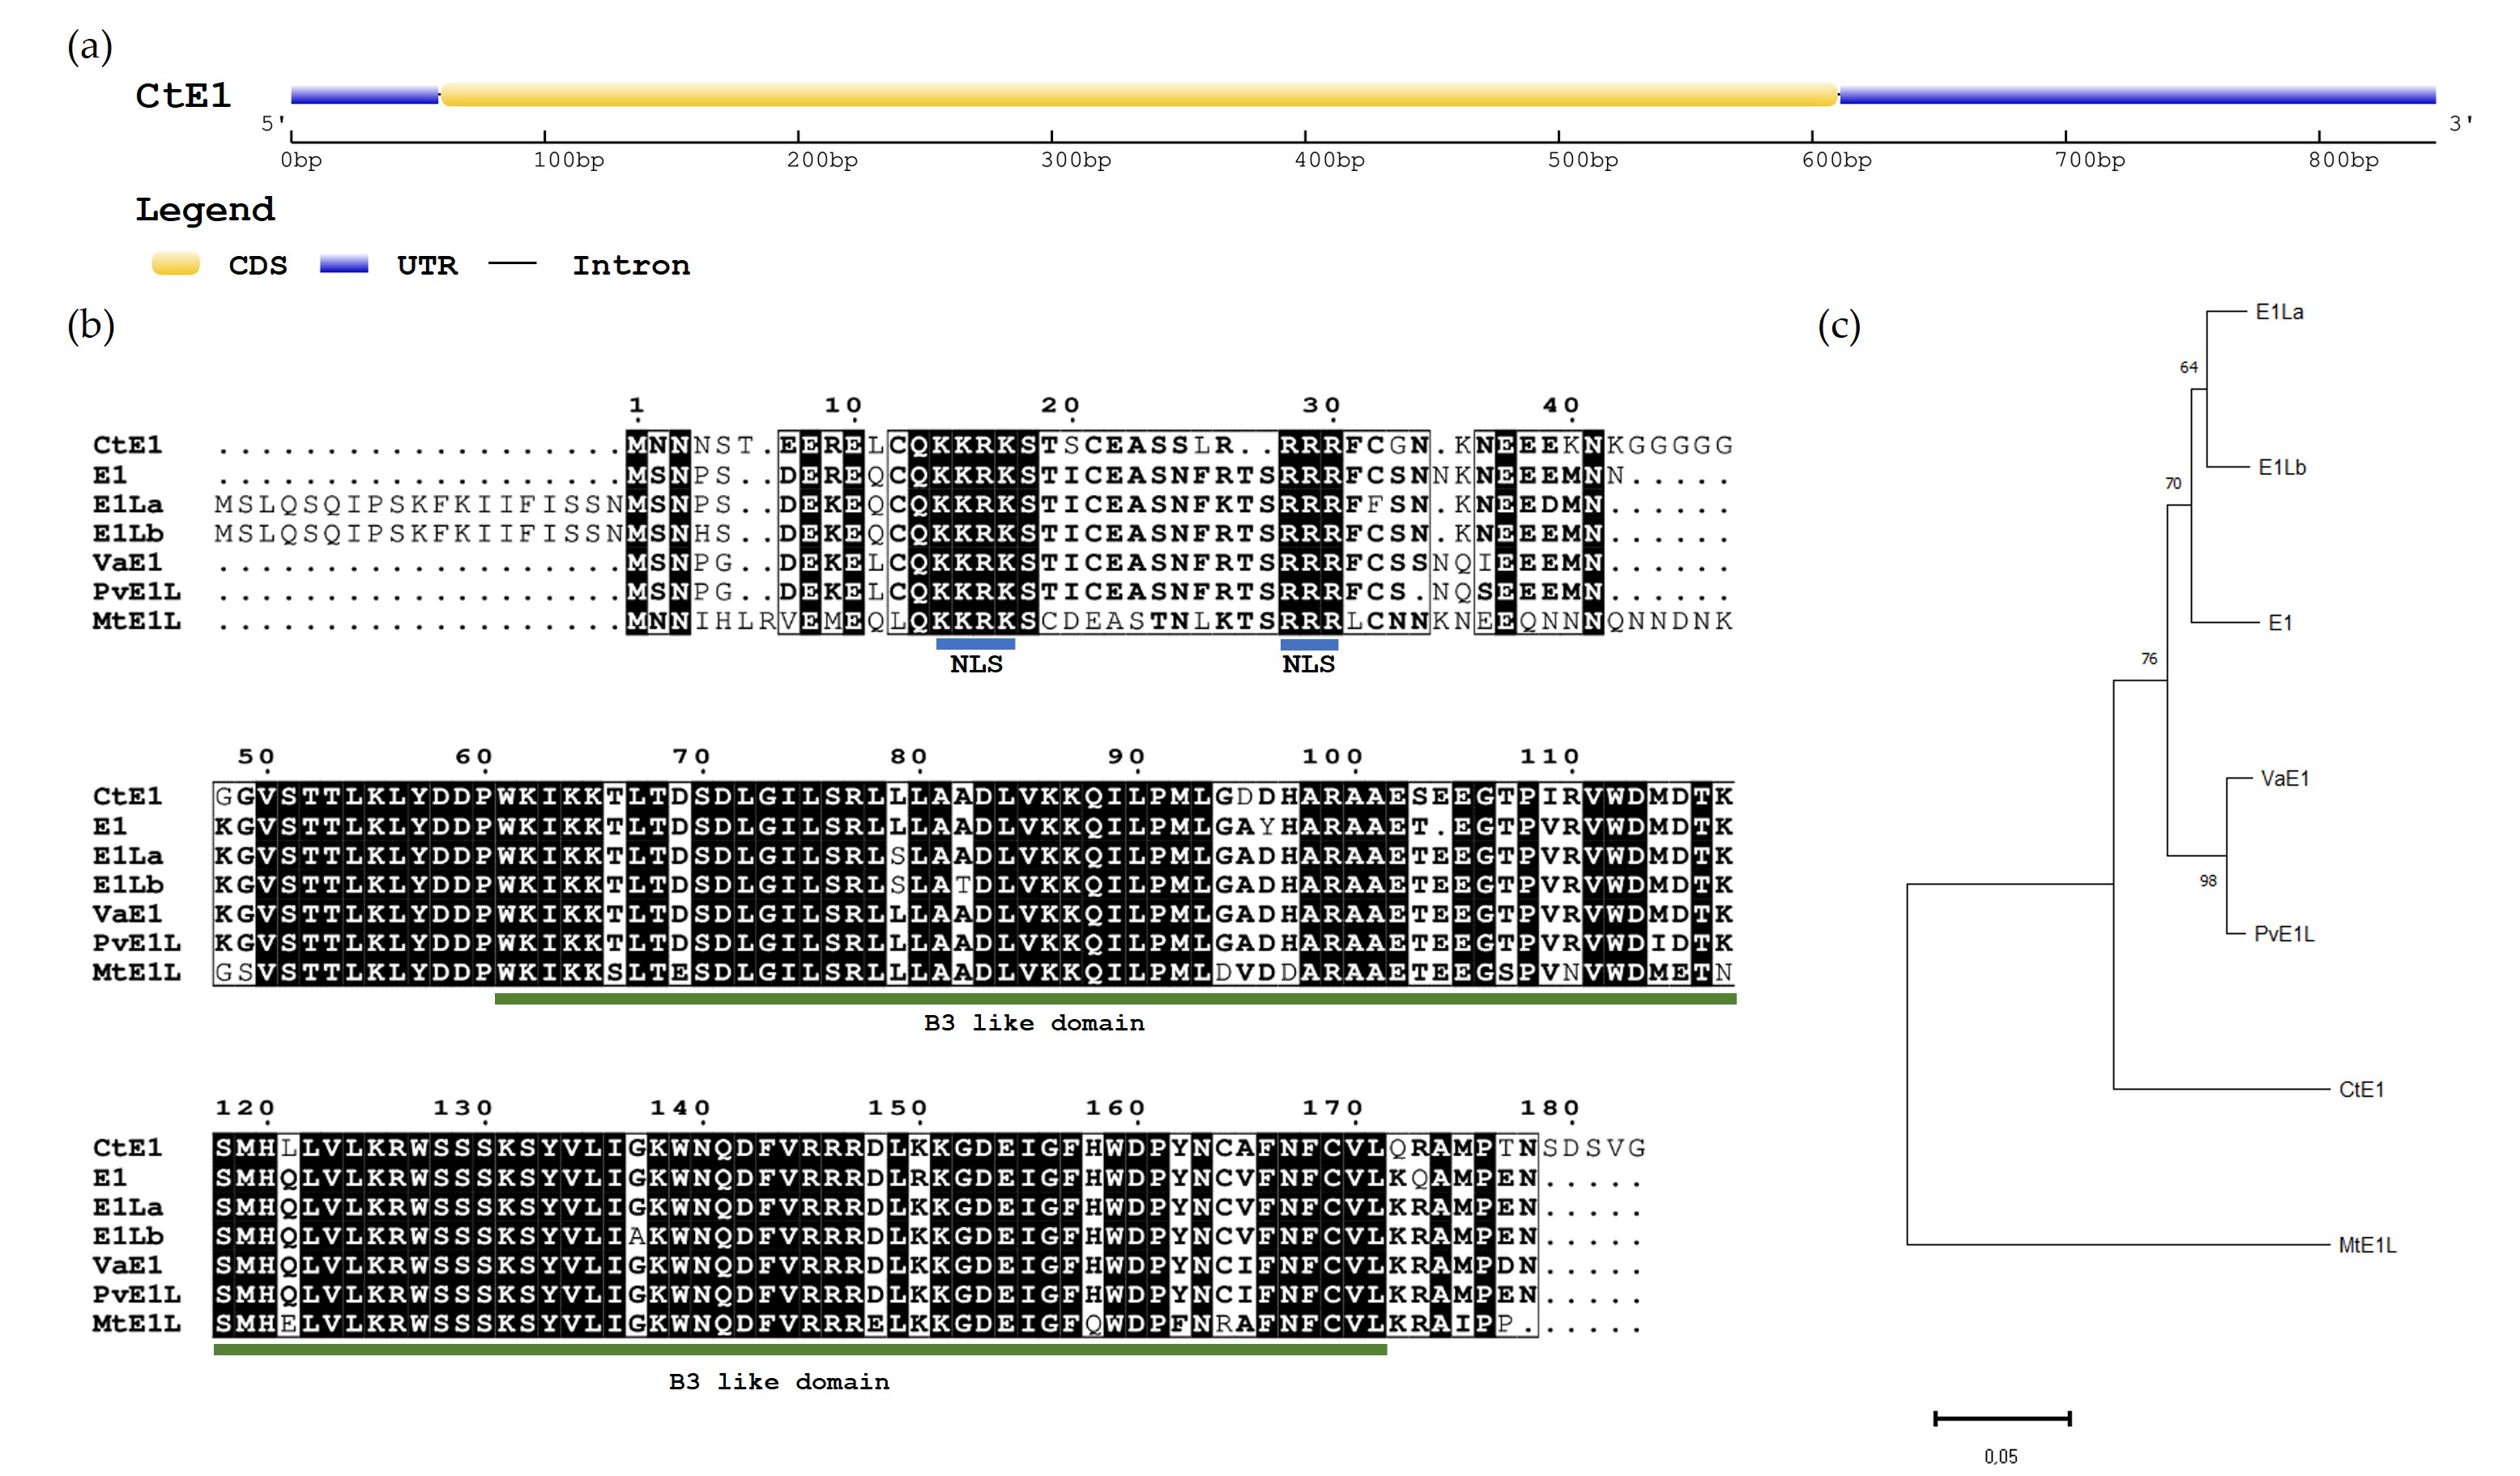Click the blue UTR legend swatch
Screen dimensions: 2520x1476
(x=344, y=265)
